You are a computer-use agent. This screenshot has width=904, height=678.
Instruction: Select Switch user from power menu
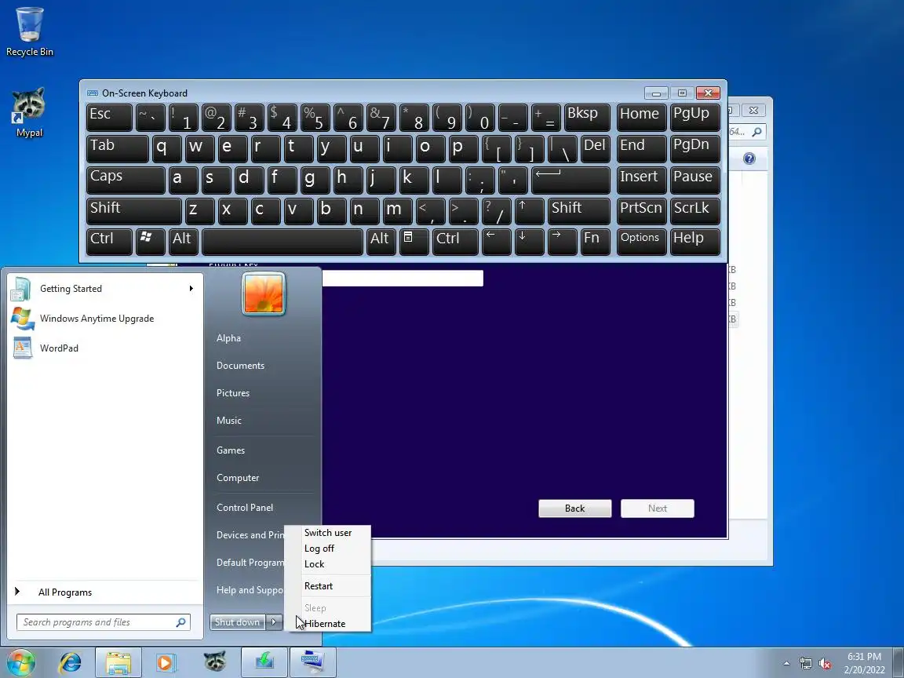point(328,533)
